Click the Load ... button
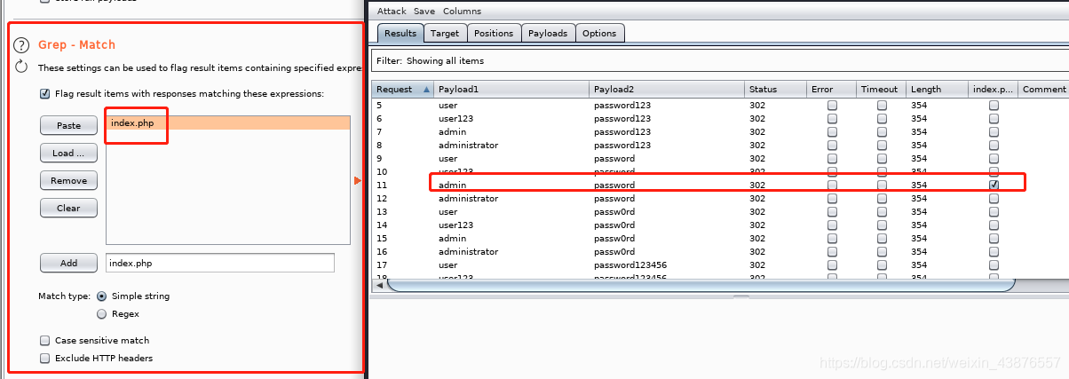This screenshot has width=1069, height=379. pos(68,153)
